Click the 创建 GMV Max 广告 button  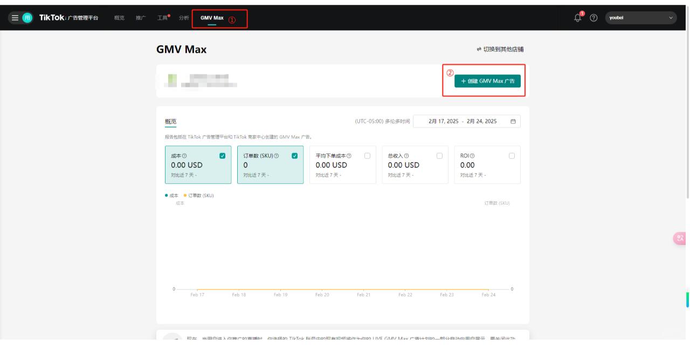click(x=487, y=81)
